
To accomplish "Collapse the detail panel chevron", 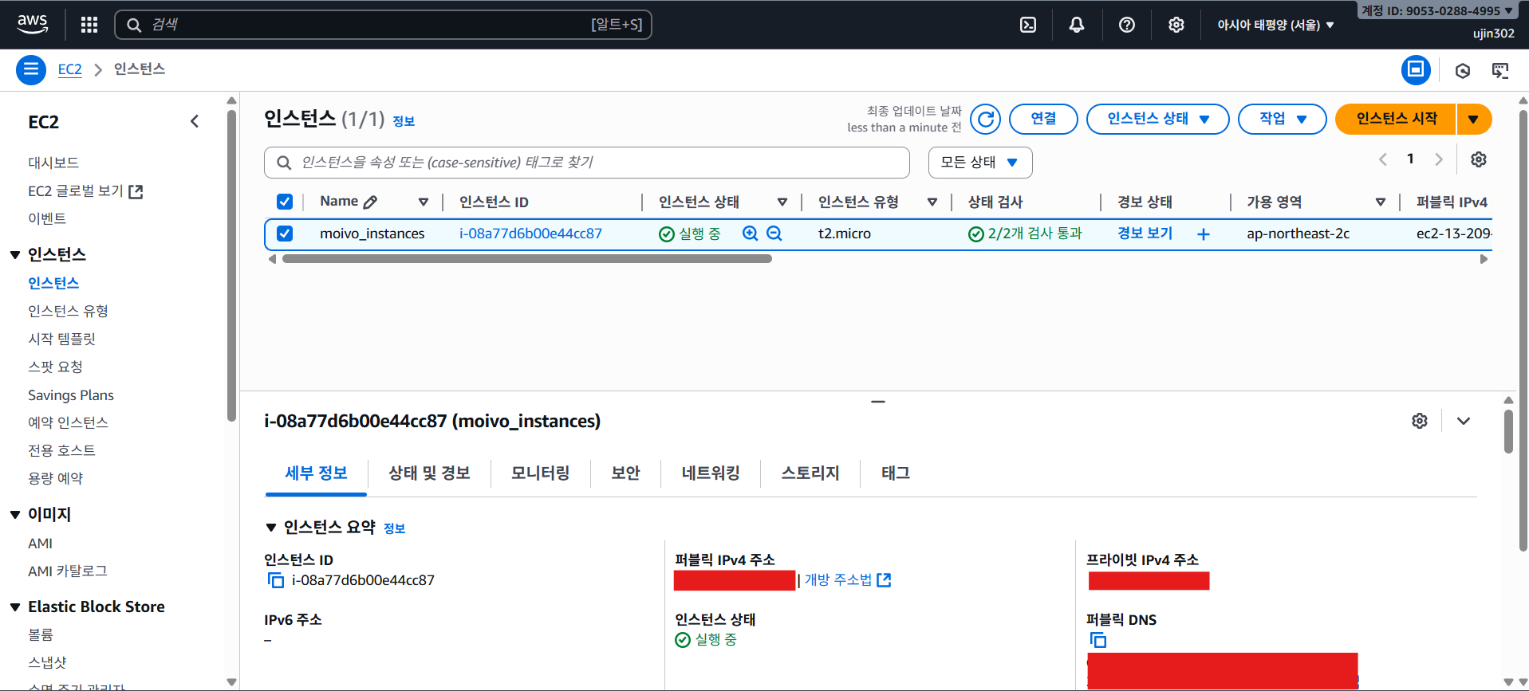I will [x=1464, y=421].
